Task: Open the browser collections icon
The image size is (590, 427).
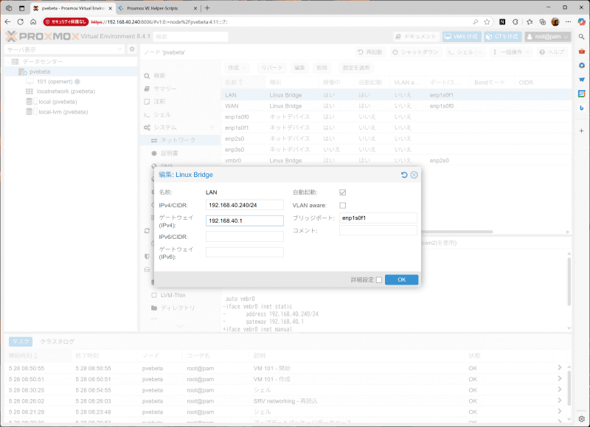Action: (542, 22)
